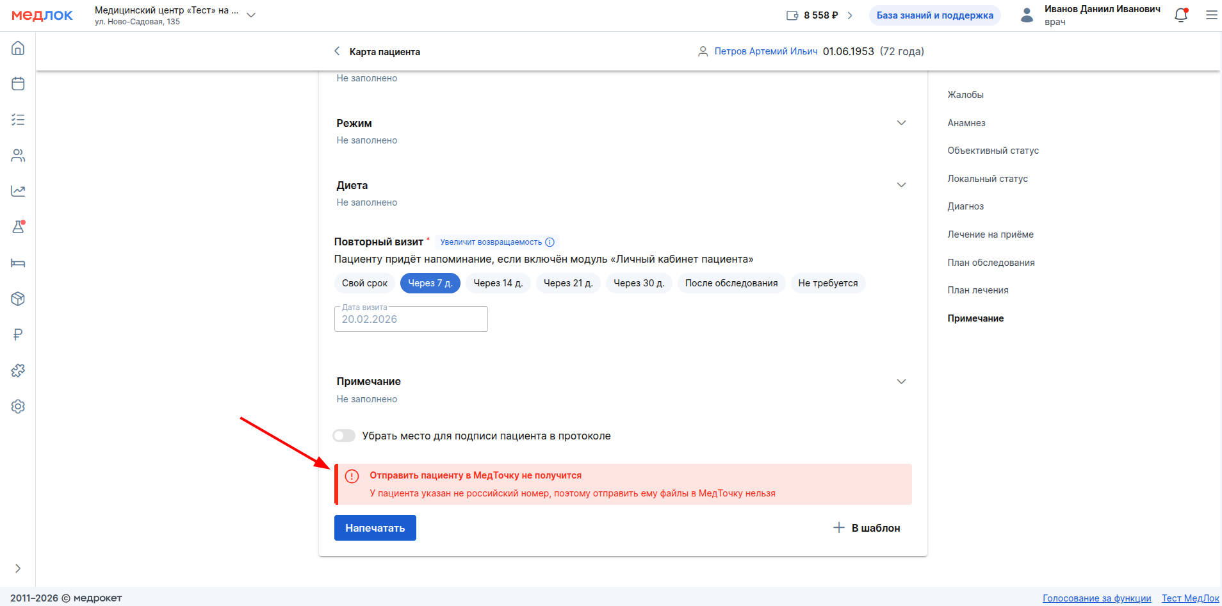Open the calendar schedule icon
The image size is (1222, 606).
pos(18,84)
